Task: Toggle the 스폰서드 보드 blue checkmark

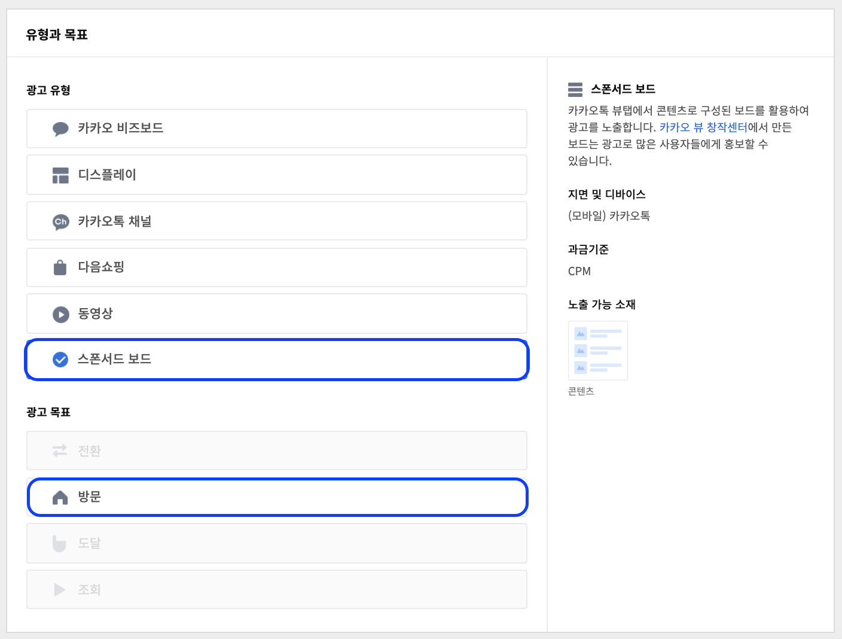Action: click(60, 360)
